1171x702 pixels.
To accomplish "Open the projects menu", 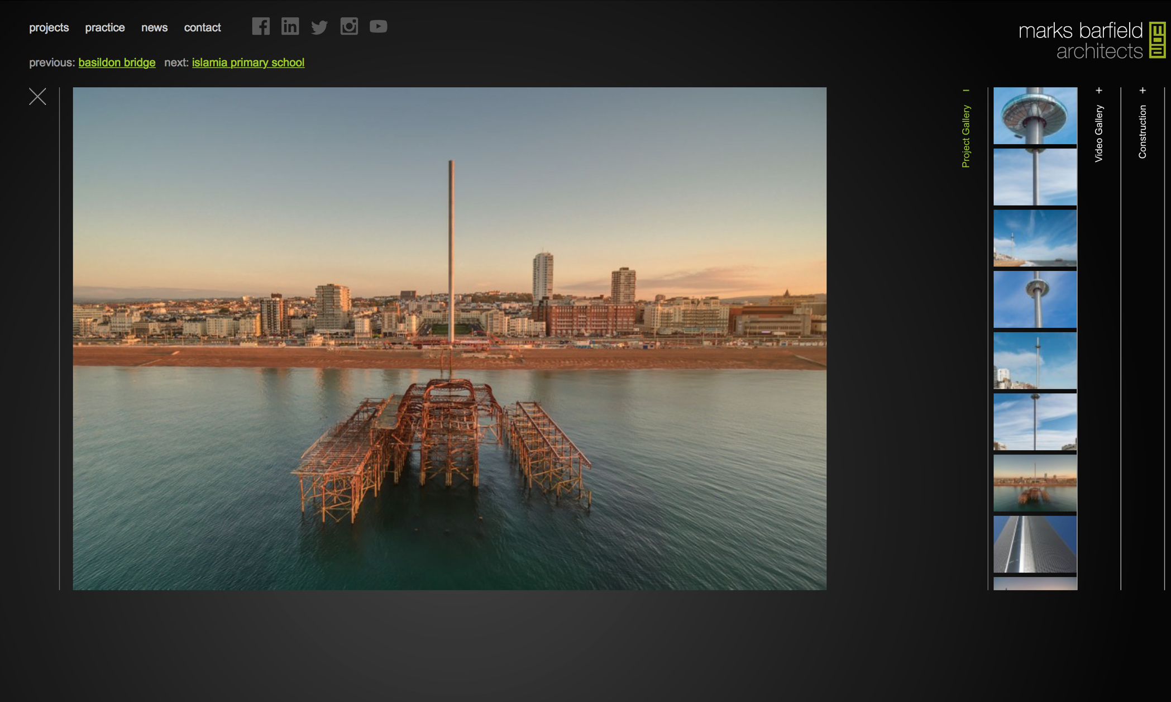I will coord(49,27).
